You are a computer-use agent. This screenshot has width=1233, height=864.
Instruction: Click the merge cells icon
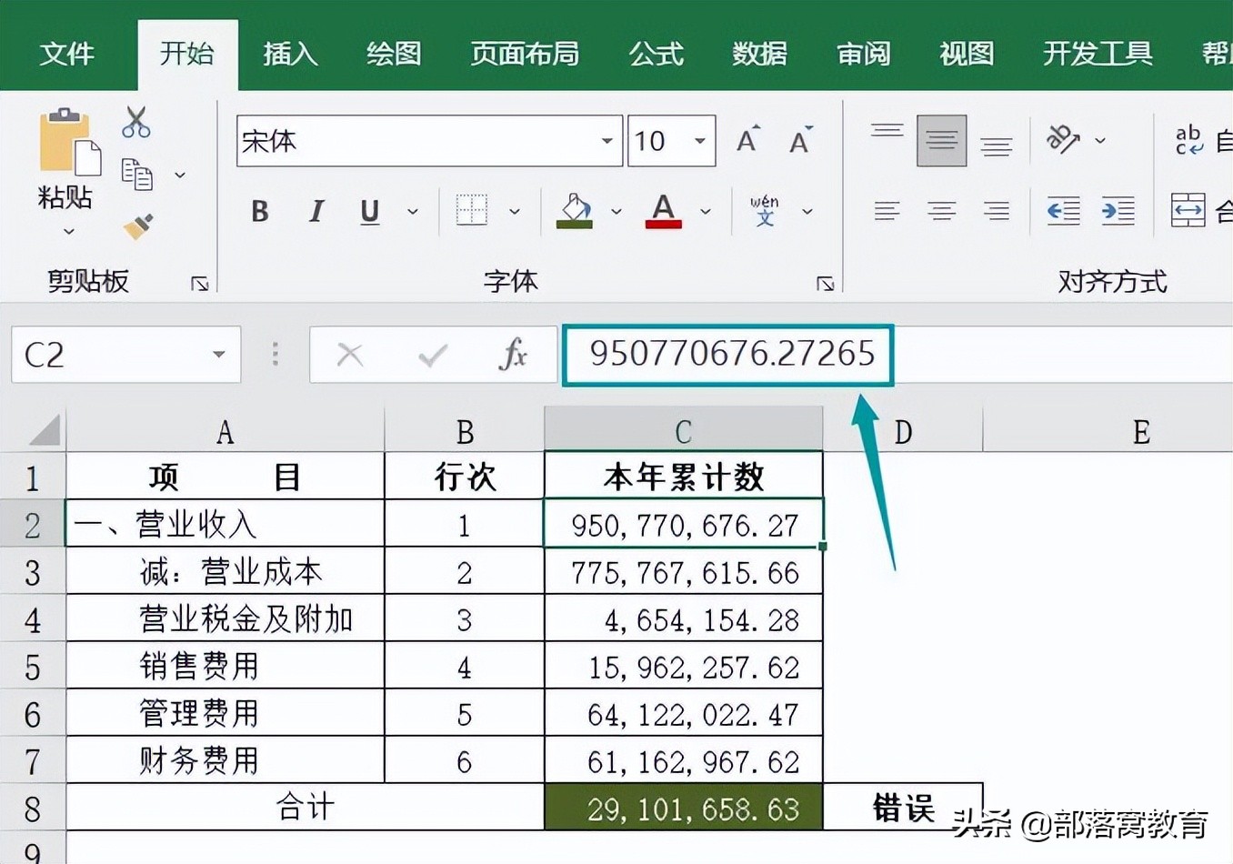point(1188,211)
